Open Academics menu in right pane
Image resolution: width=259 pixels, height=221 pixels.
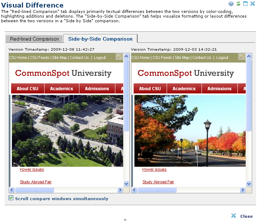184,89
